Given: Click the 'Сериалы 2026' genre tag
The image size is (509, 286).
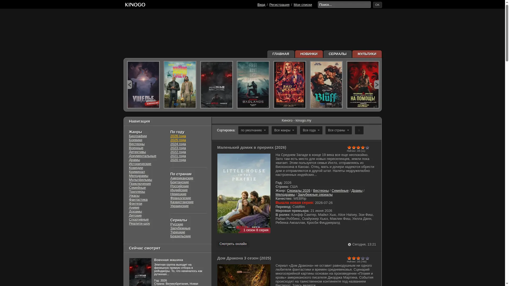Looking at the screenshot, I should point(299,191).
